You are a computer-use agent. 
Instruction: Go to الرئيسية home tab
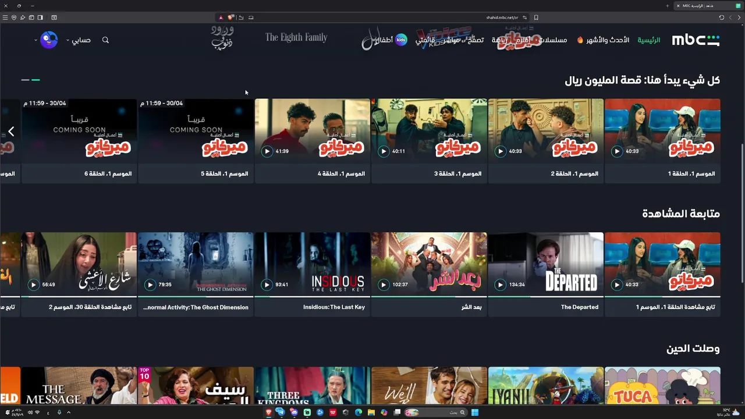[649, 40]
